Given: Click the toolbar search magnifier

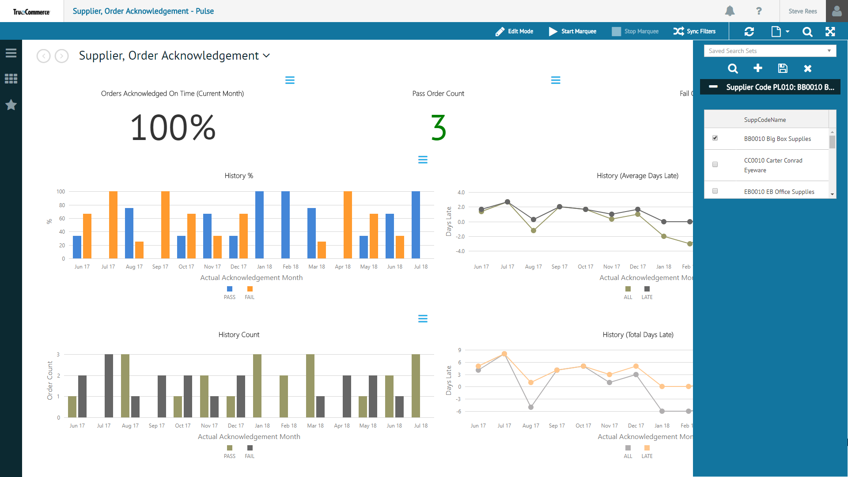Looking at the screenshot, I should pyautogui.click(x=807, y=31).
